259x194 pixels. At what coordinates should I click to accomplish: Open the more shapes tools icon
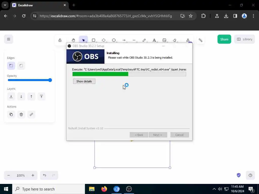click(x=188, y=40)
